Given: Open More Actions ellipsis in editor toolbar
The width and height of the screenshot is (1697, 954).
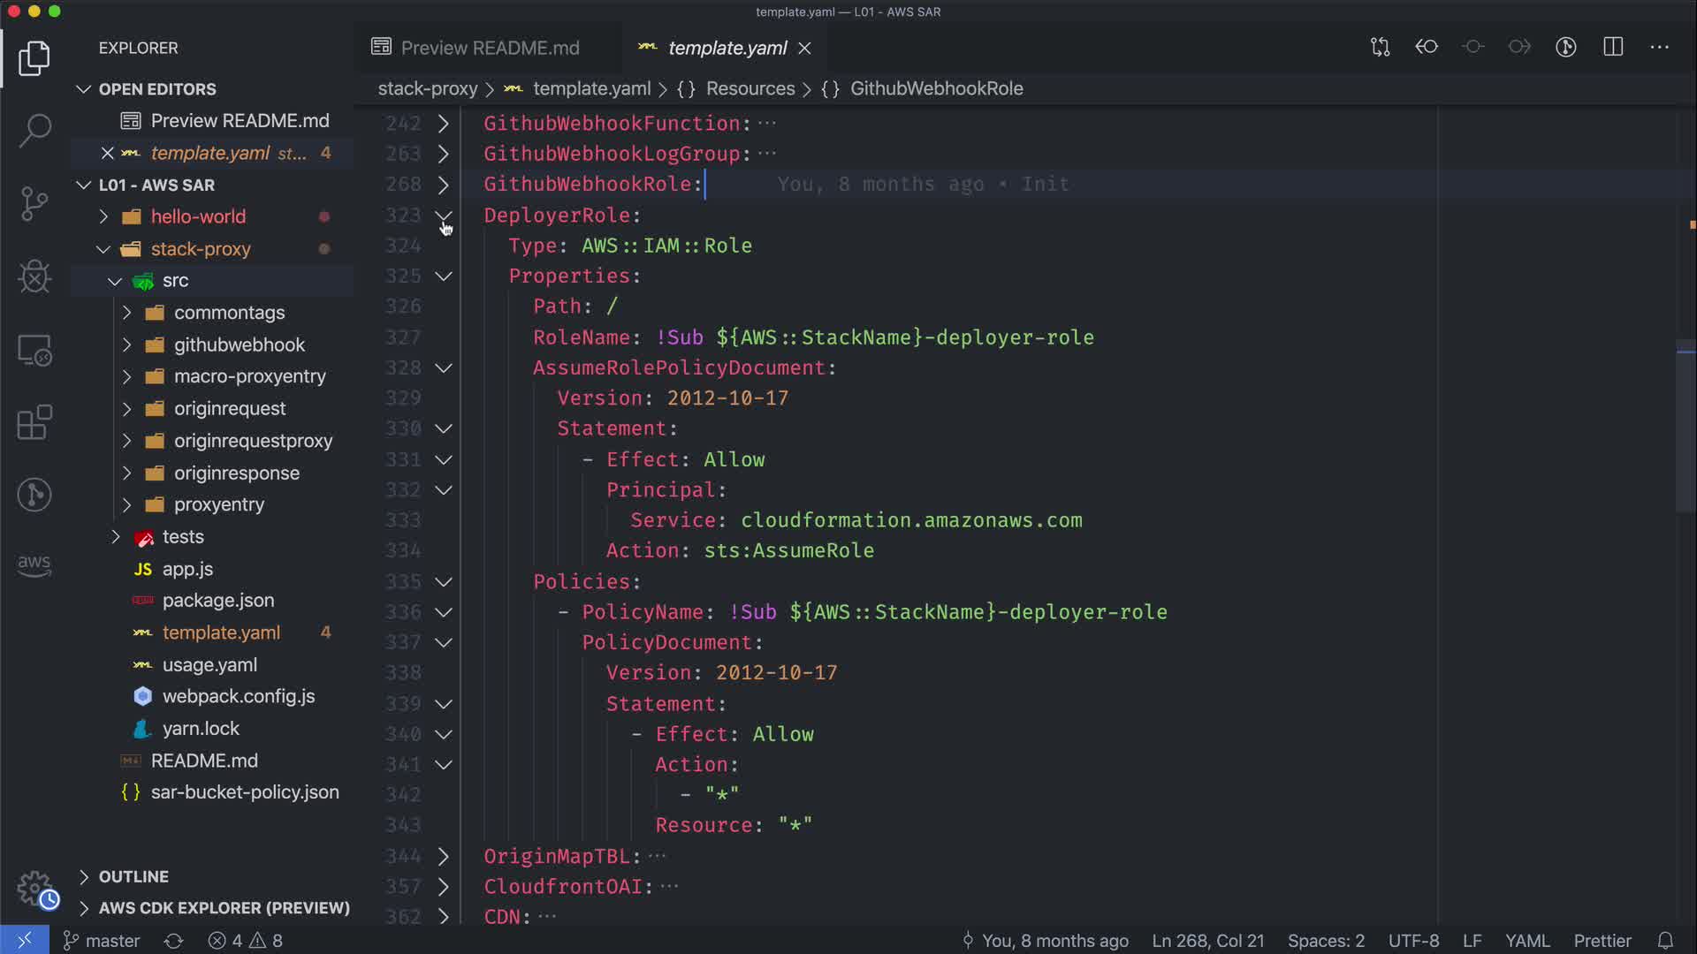Looking at the screenshot, I should (1659, 47).
